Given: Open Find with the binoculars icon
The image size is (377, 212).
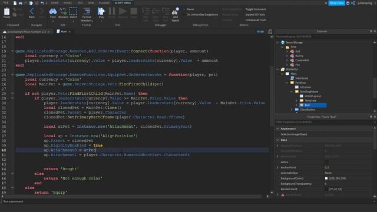Looking at the screenshot, I should (52, 11).
